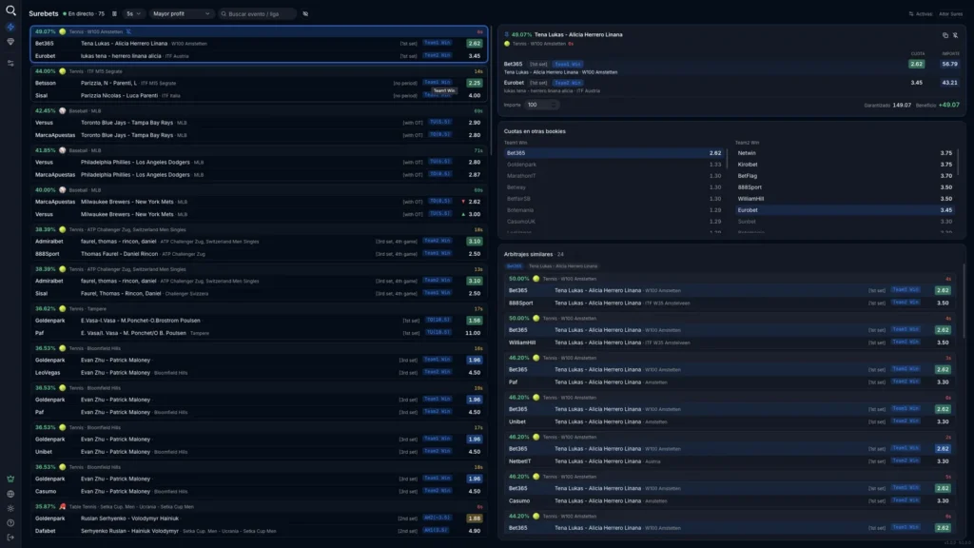
Task: Click the Team1 Win tag in Bet365 detail row
Action: pos(567,64)
